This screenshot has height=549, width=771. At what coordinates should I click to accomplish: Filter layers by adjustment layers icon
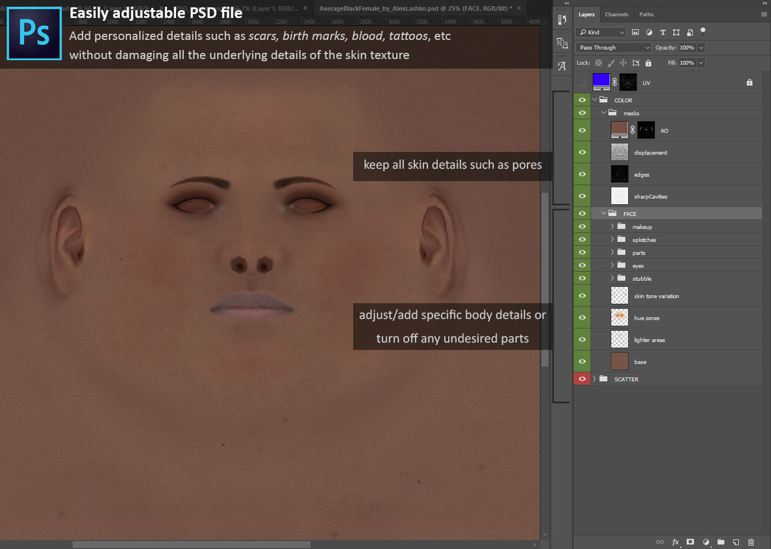[649, 32]
